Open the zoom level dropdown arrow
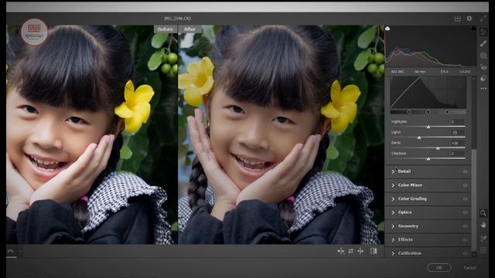The image size is (495, 278). [20, 251]
